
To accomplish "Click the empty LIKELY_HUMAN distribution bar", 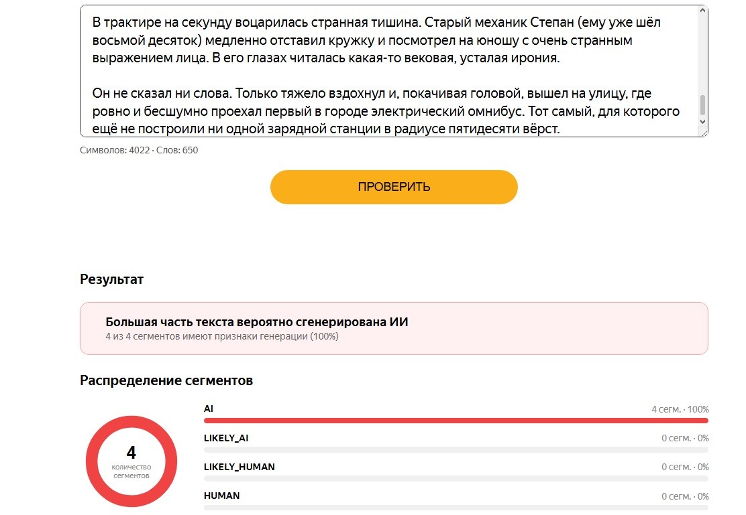I will coord(456,478).
